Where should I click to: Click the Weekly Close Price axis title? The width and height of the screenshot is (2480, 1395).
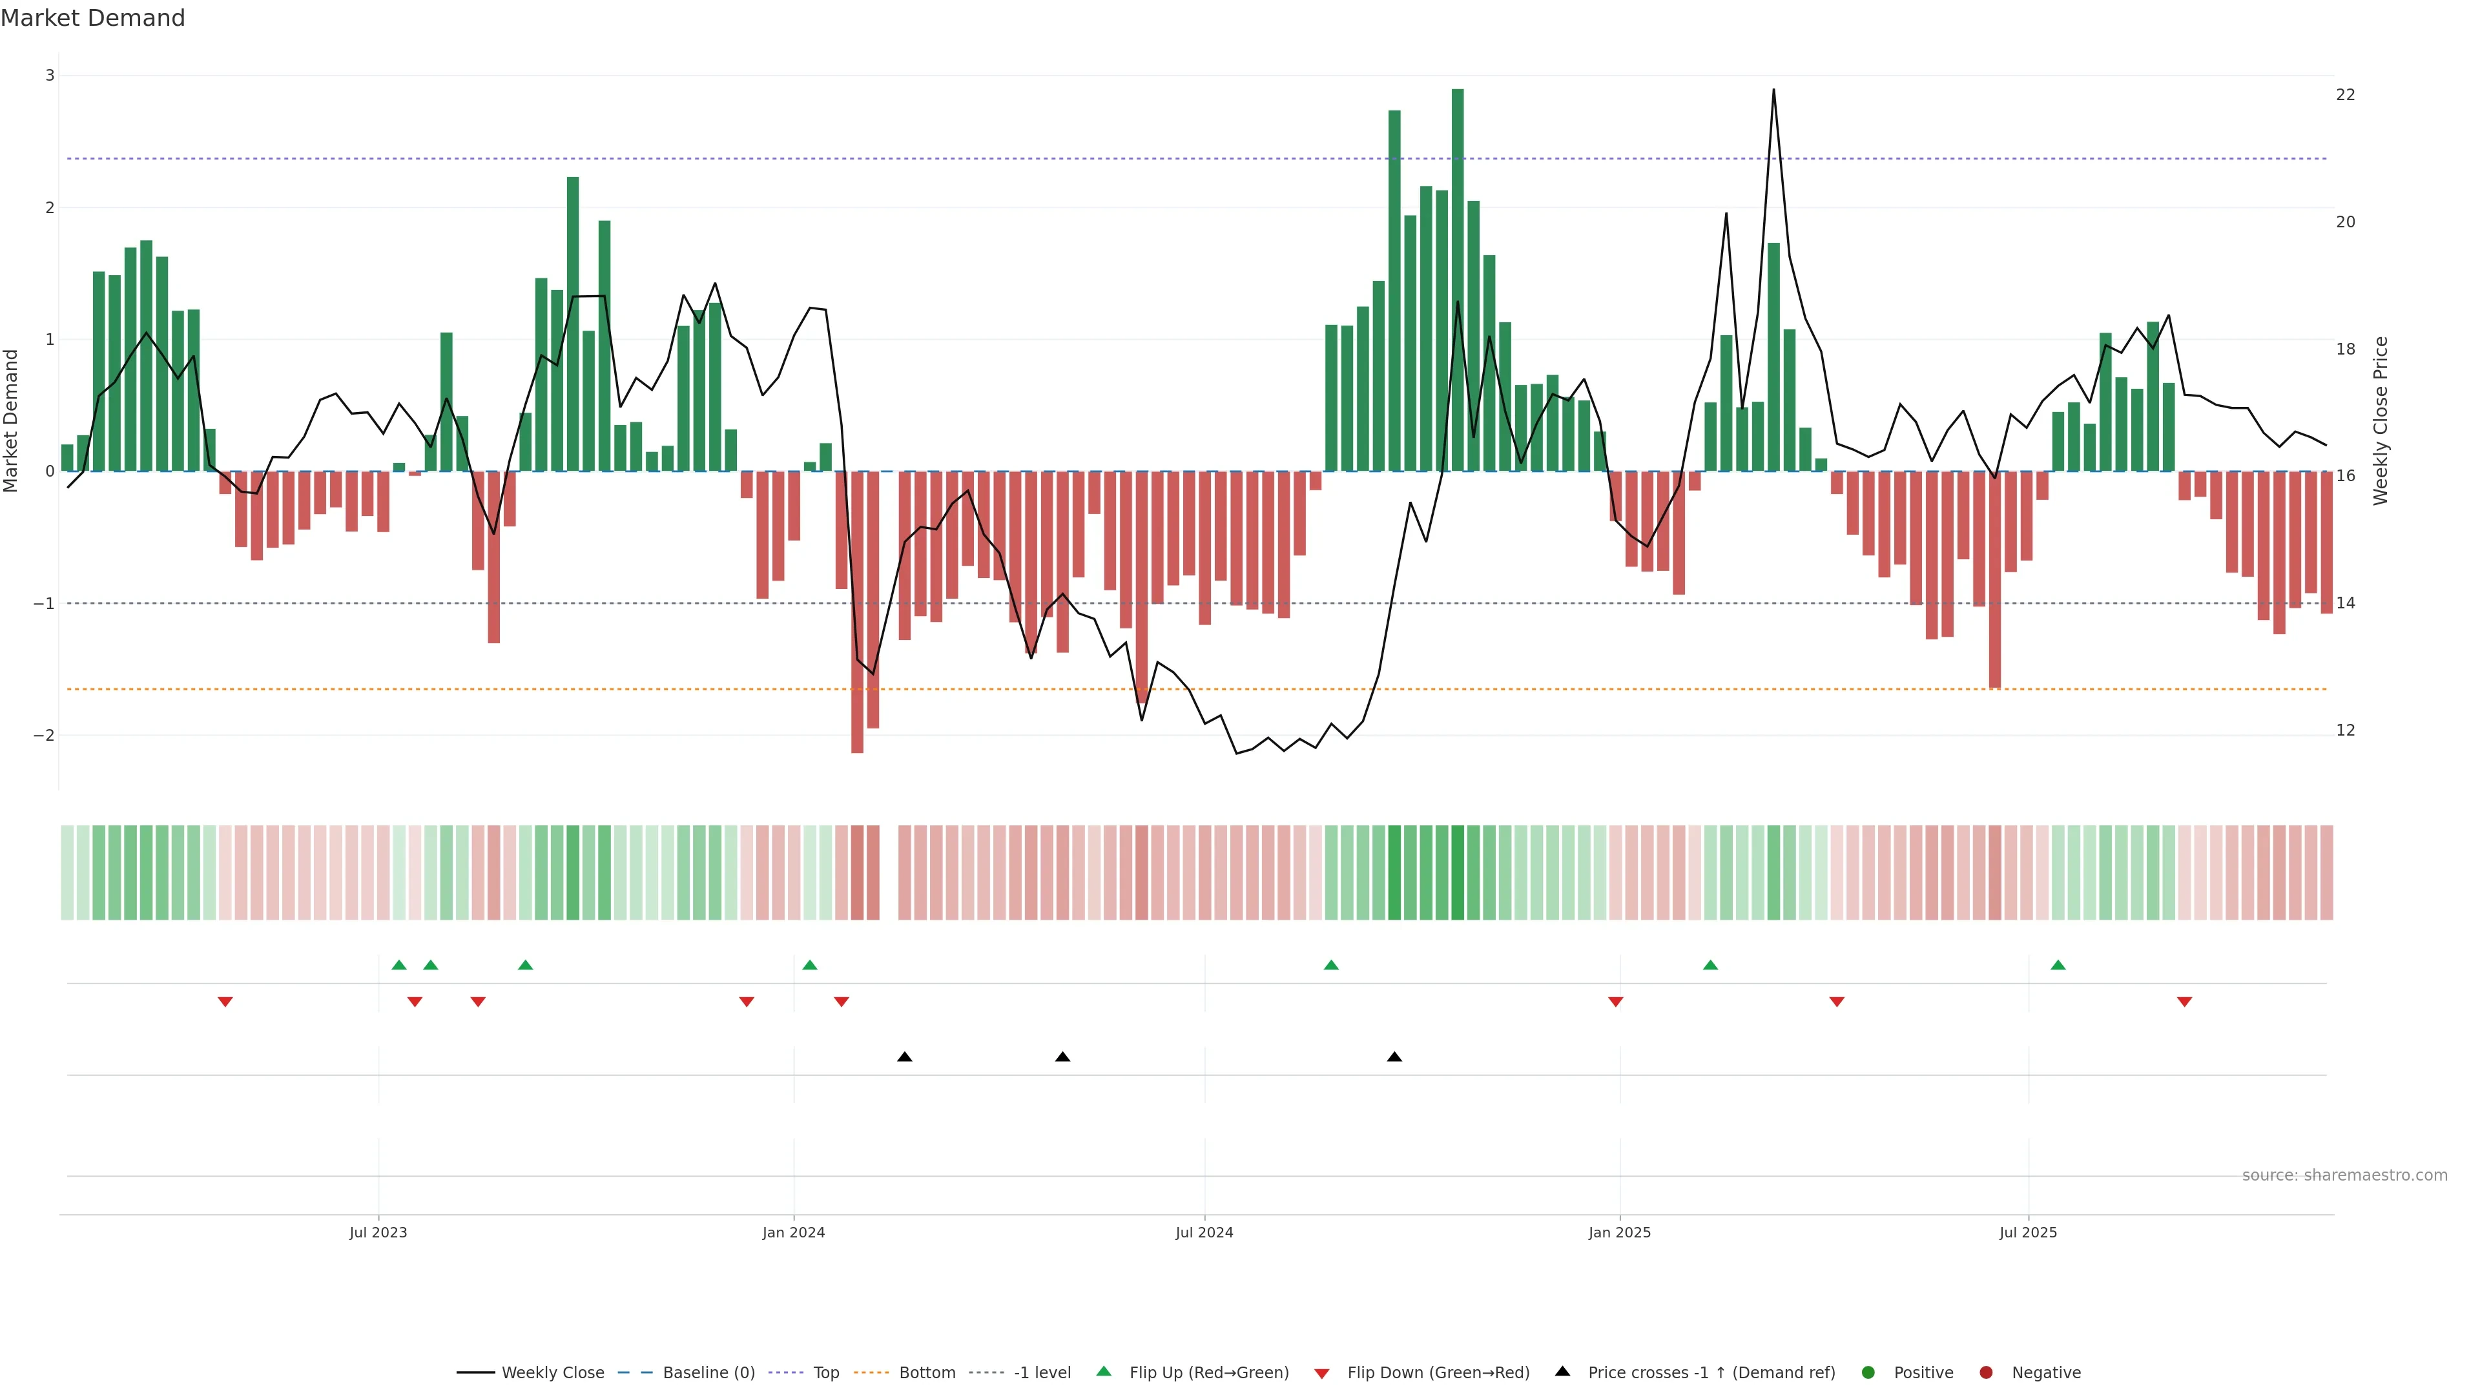(x=2381, y=420)
